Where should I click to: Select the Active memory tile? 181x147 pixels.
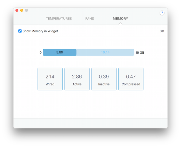click(77, 79)
